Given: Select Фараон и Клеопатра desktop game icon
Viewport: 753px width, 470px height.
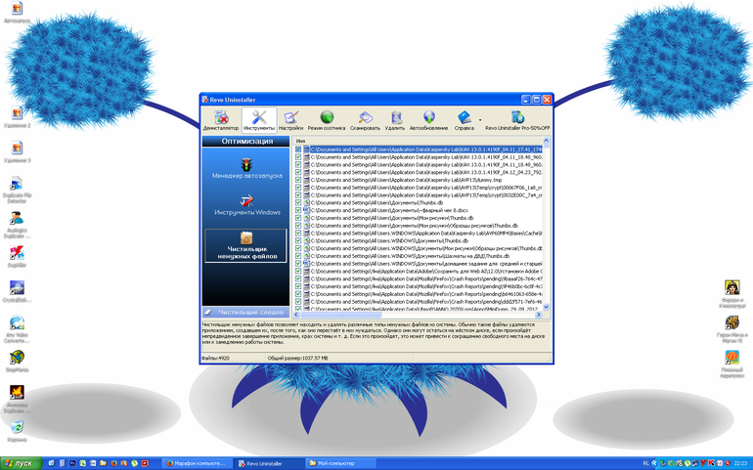Looking at the screenshot, I should [x=731, y=294].
